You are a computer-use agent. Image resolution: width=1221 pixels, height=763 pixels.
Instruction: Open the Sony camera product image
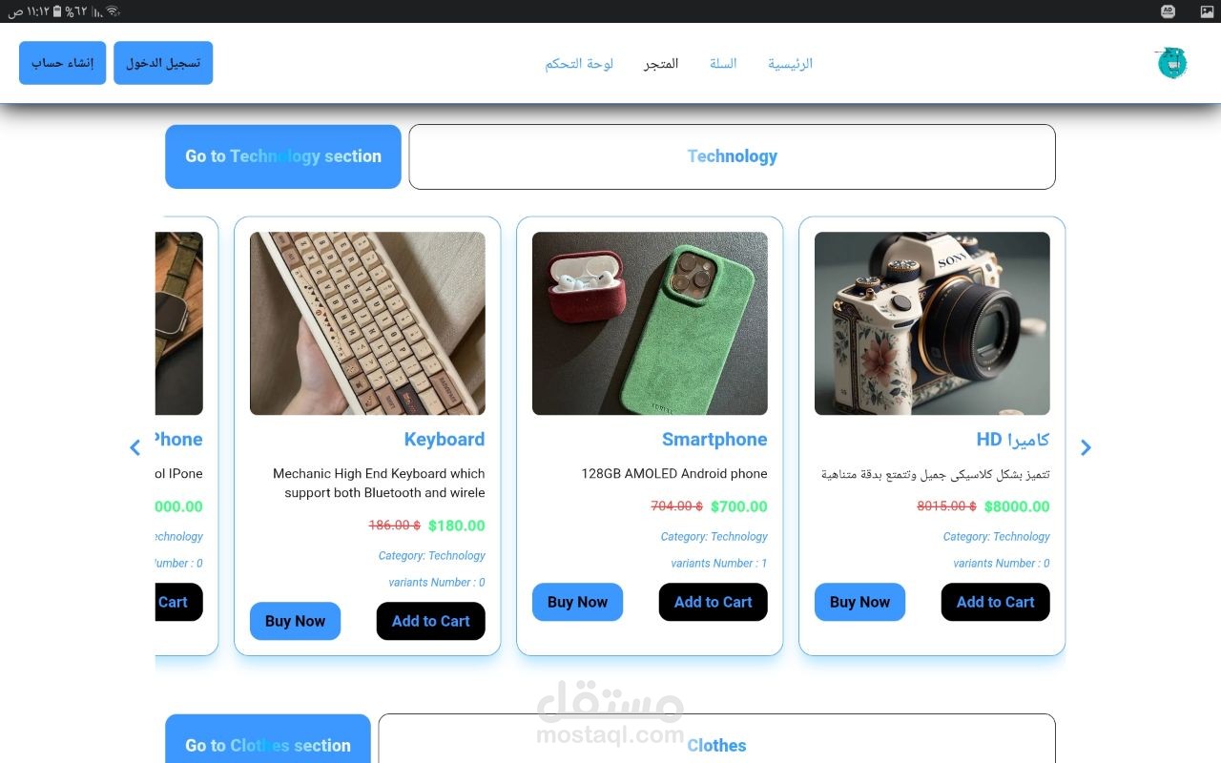pyautogui.click(x=932, y=323)
